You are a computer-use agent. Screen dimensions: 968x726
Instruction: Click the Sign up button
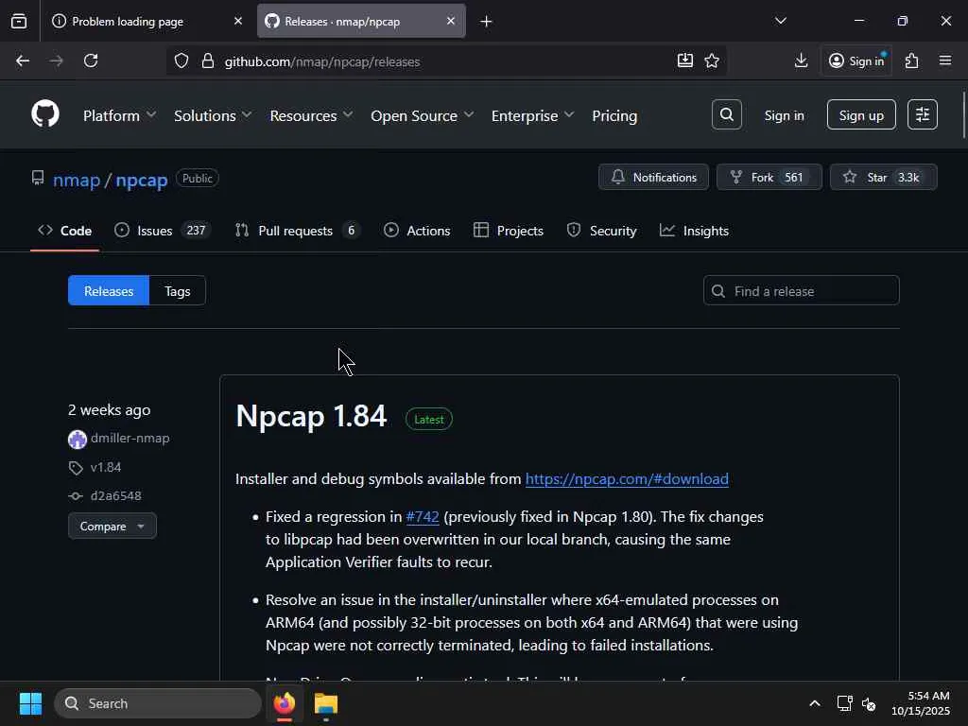[x=861, y=114]
